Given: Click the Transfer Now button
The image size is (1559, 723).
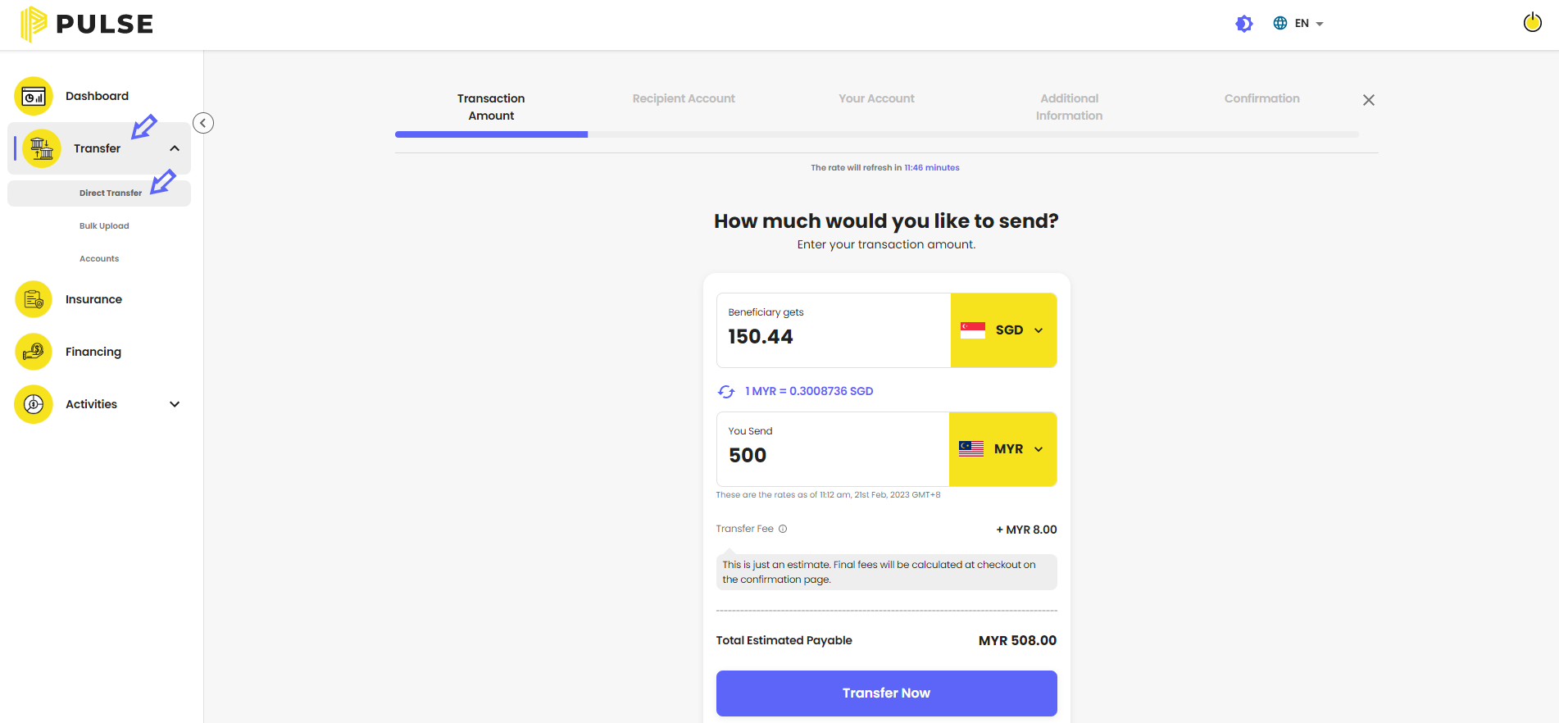Looking at the screenshot, I should point(886,693).
